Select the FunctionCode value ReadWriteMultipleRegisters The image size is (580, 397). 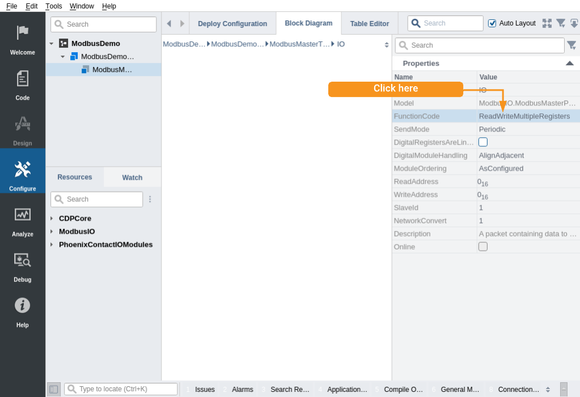tap(524, 116)
